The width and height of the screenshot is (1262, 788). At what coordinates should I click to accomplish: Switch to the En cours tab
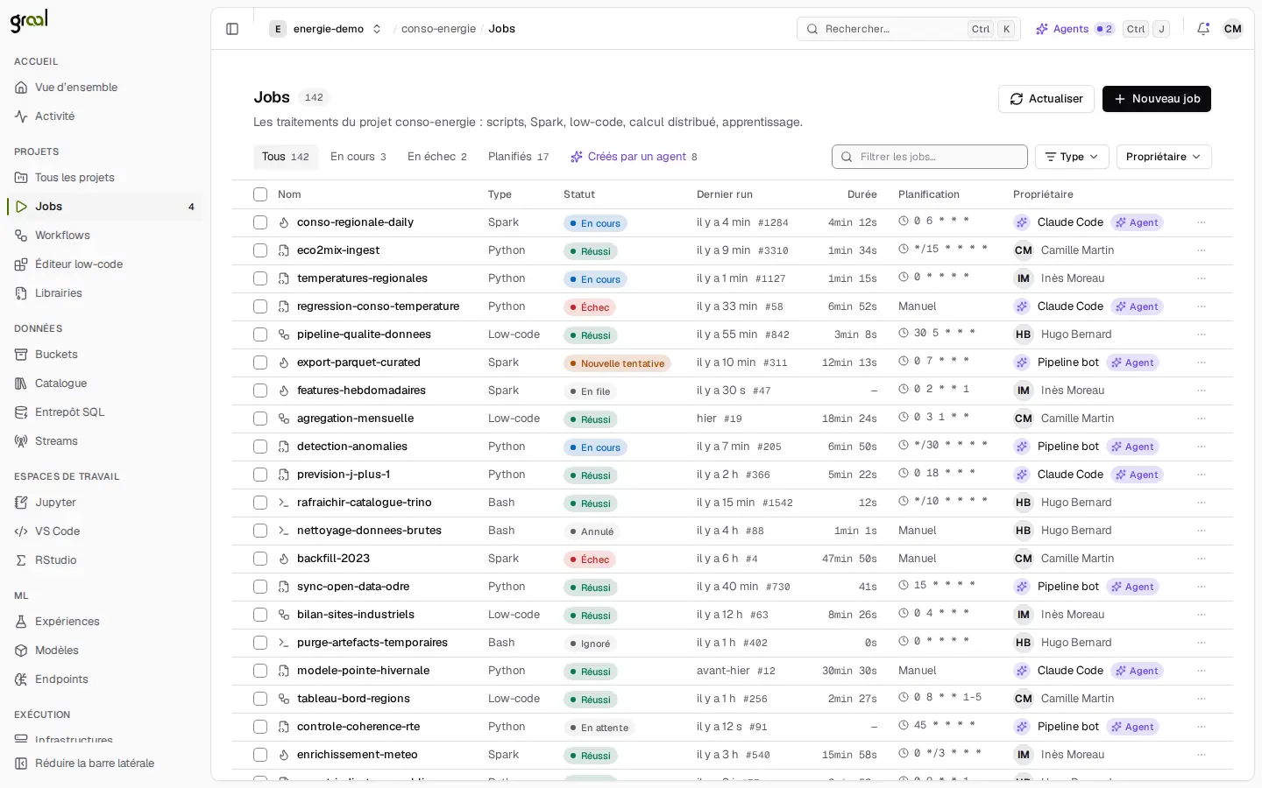(x=358, y=157)
